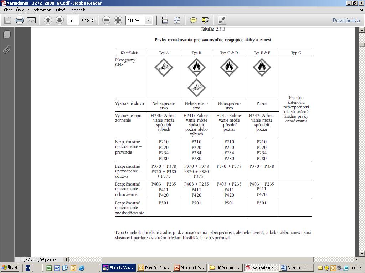
Task: Click the zoom percentage field 100%
Action: click(135, 20)
